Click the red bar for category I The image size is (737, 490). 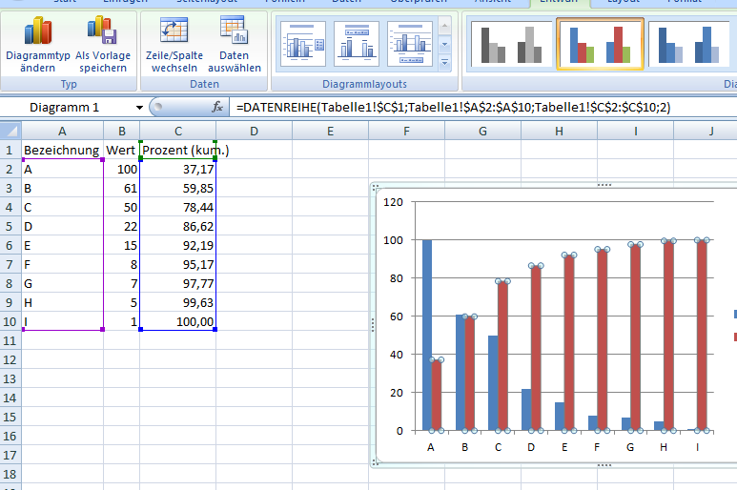(702, 336)
